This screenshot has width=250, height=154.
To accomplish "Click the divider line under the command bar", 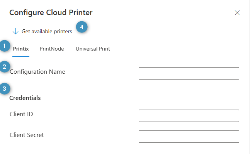I will click(124, 40).
